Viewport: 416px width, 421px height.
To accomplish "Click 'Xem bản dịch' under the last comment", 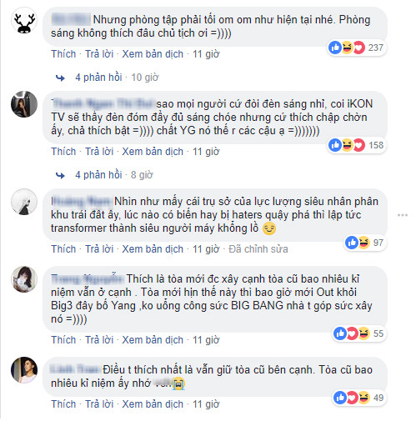I will click(x=153, y=404).
